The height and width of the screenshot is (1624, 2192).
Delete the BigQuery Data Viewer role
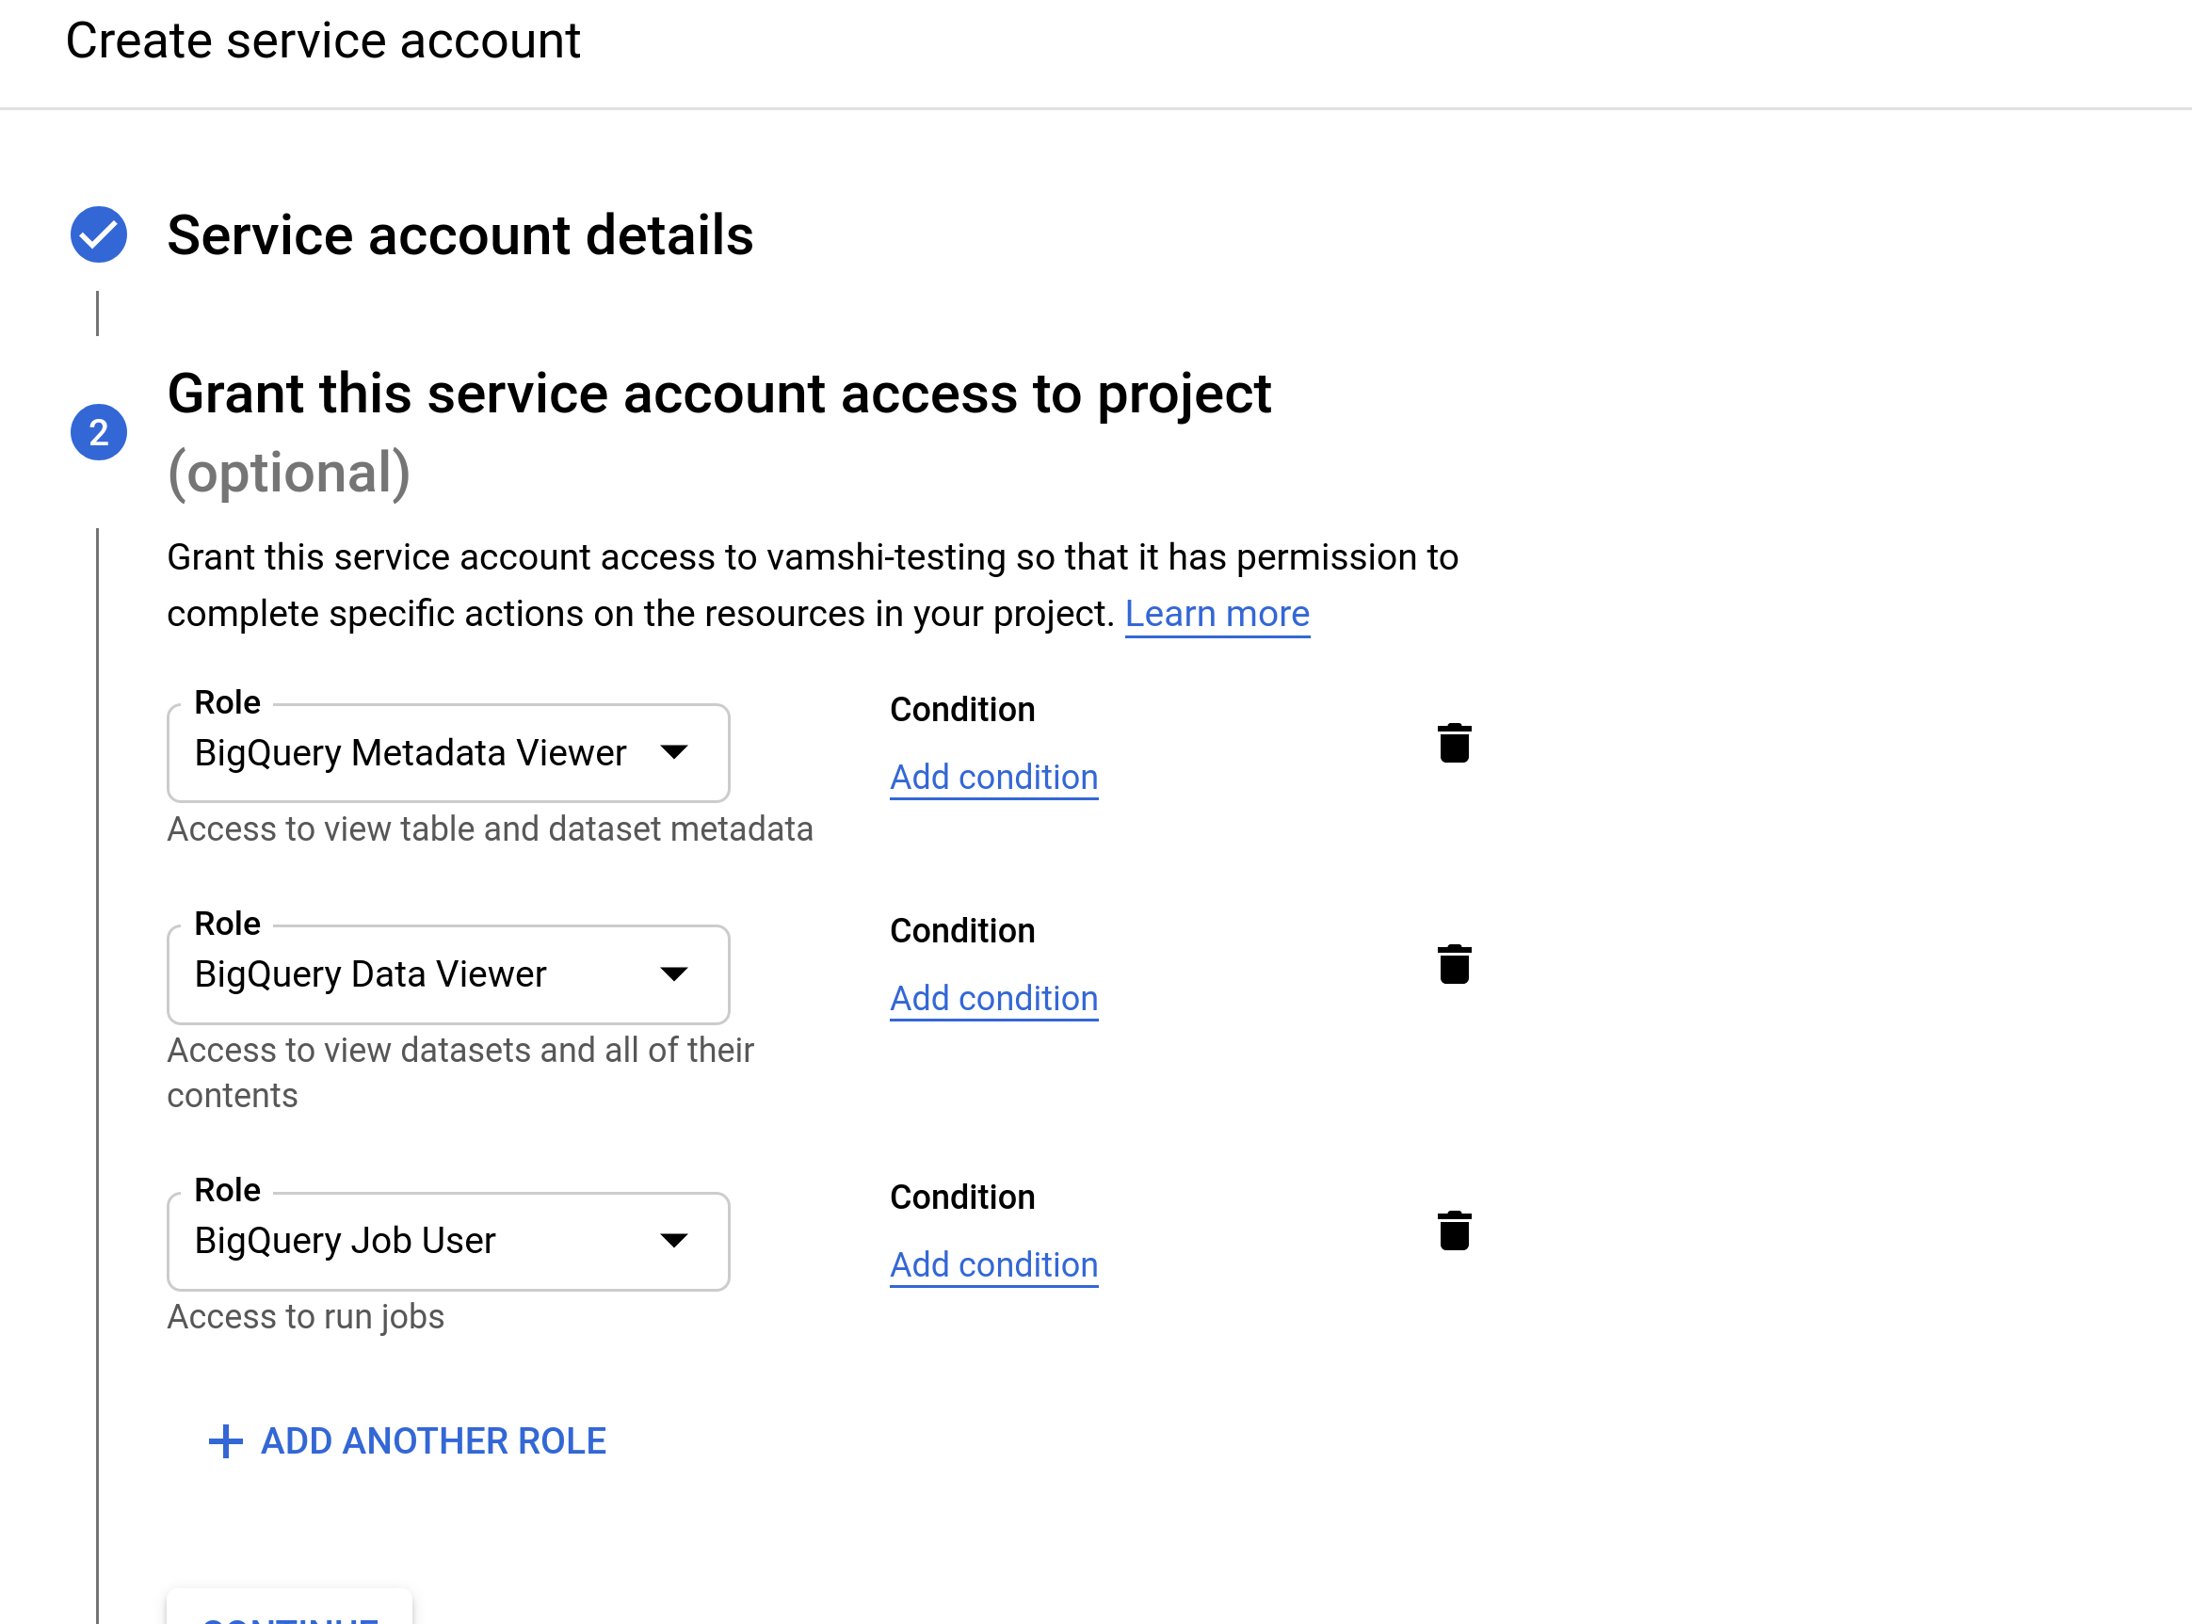1455,965
